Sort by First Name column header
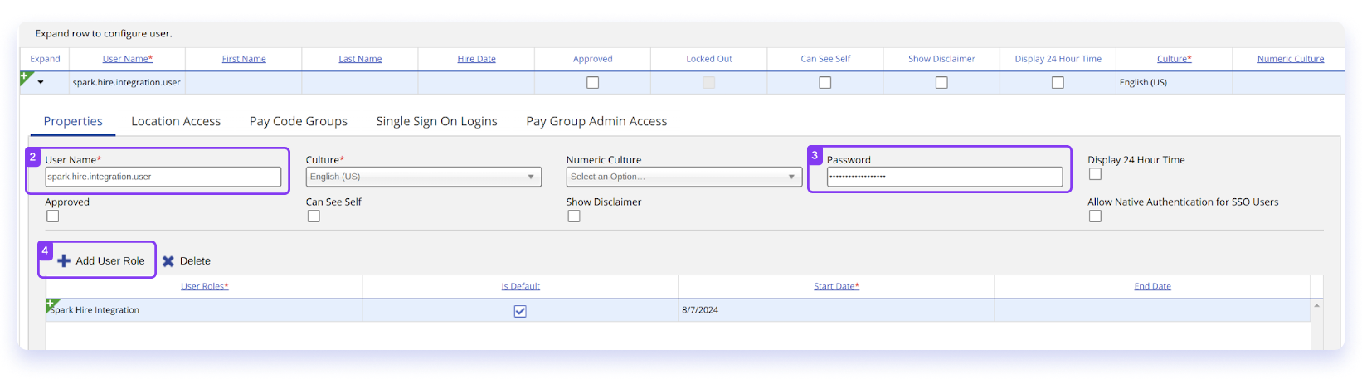 [244, 59]
